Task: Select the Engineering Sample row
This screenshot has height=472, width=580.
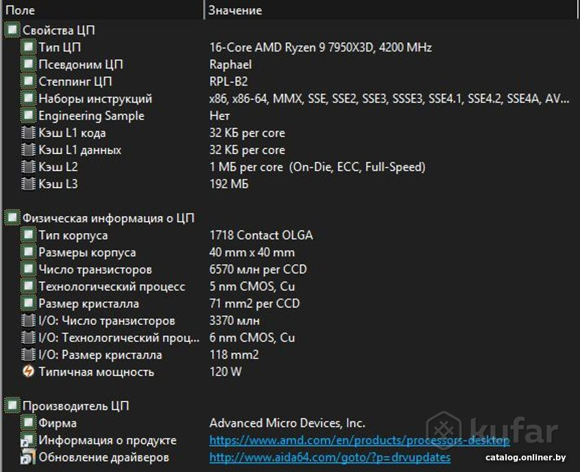Action: [x=91, y=116]
